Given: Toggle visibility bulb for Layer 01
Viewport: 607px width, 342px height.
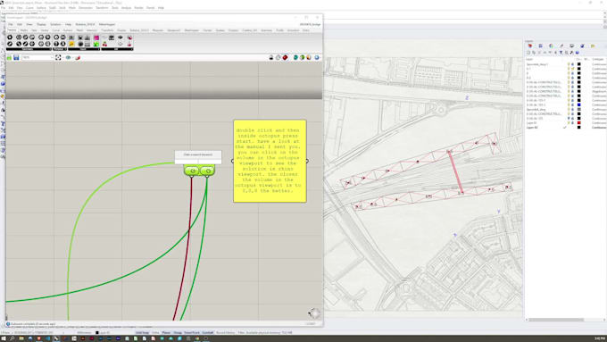Looking at the screenshot, I should point(569,122).
